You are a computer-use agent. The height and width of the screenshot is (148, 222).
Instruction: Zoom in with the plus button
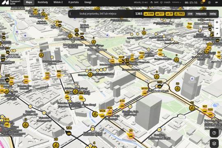217,22
